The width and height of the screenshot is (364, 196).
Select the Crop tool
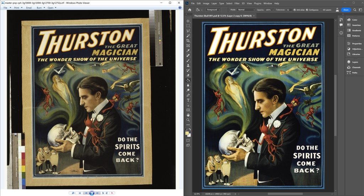188,41
